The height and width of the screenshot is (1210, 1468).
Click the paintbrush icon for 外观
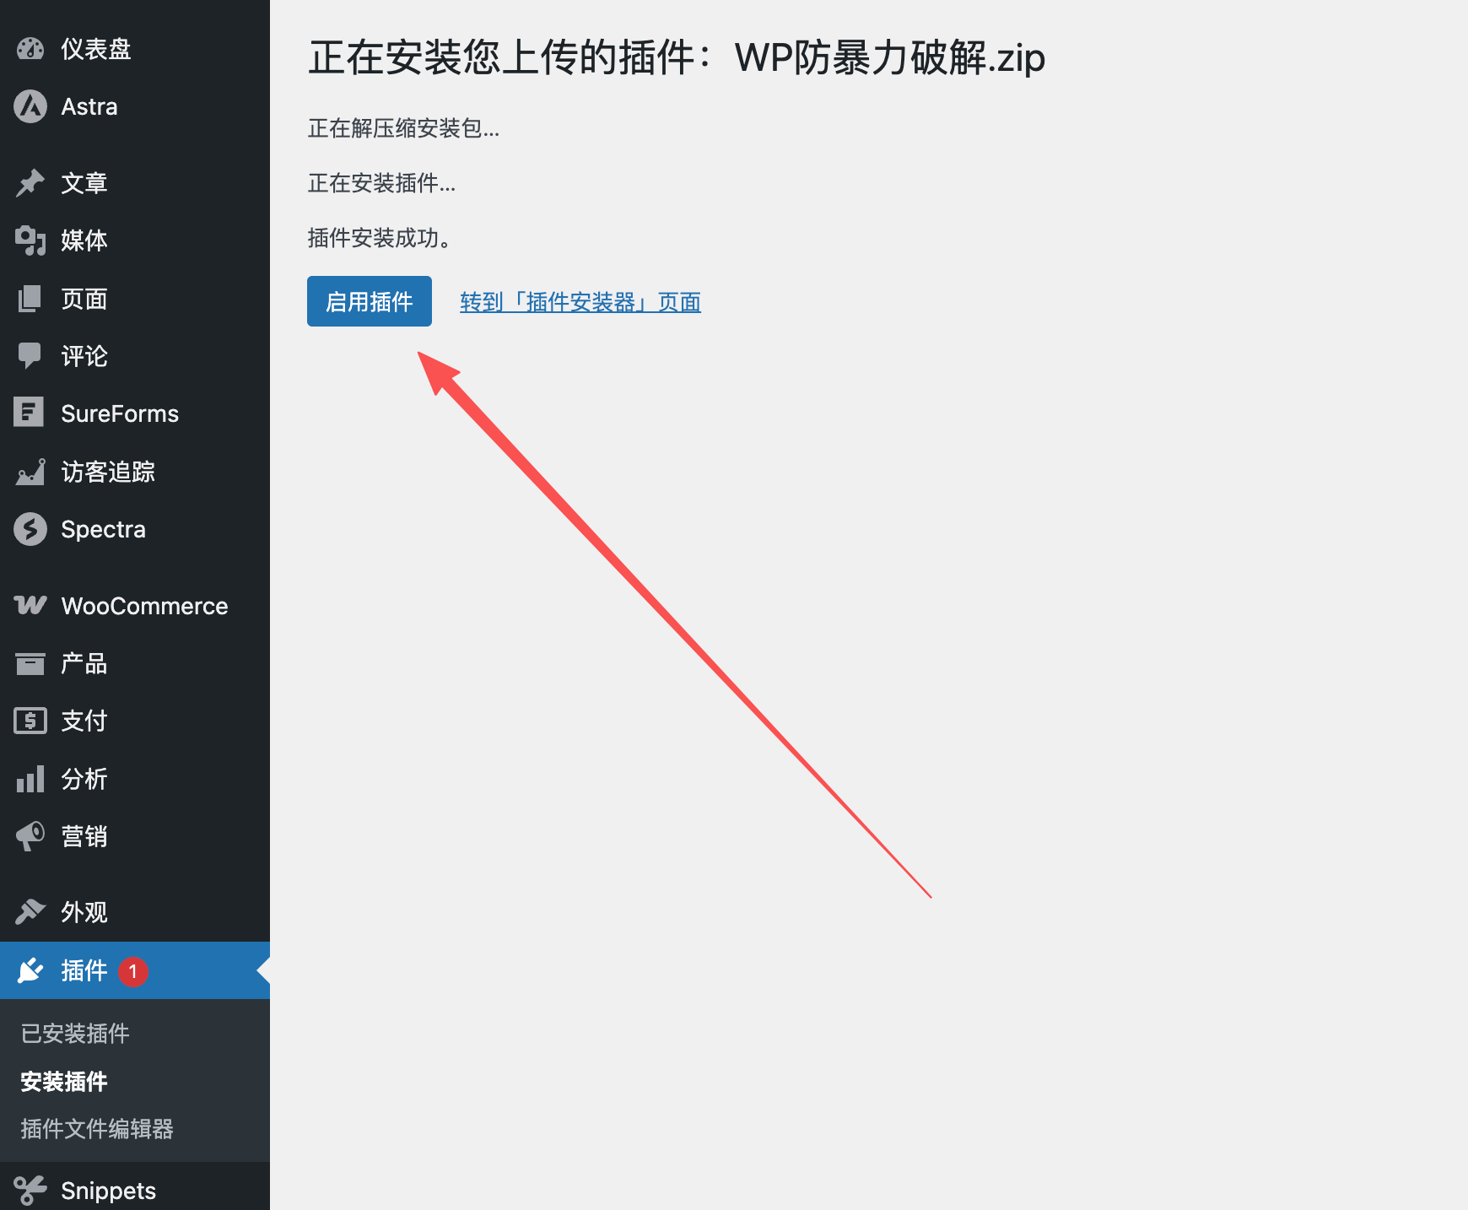tap(30, 912)
